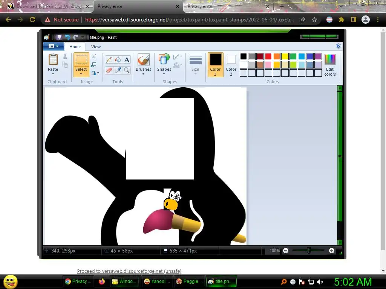Click the Paste clipboard icon
This screenshot has width=386, height=289.
coord(53,59)
